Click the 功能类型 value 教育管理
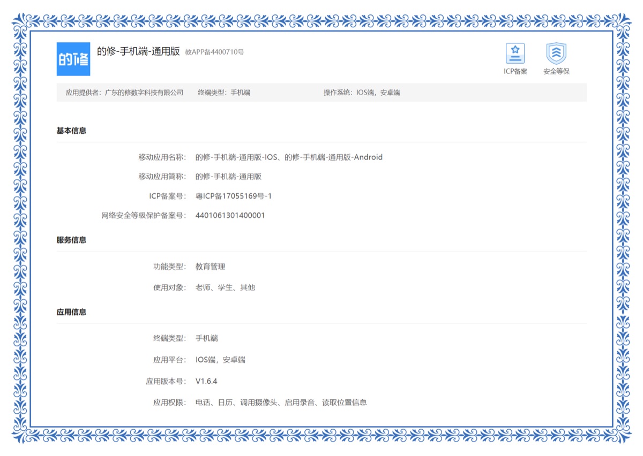643x456 pixels. click(x=210, y=267)
